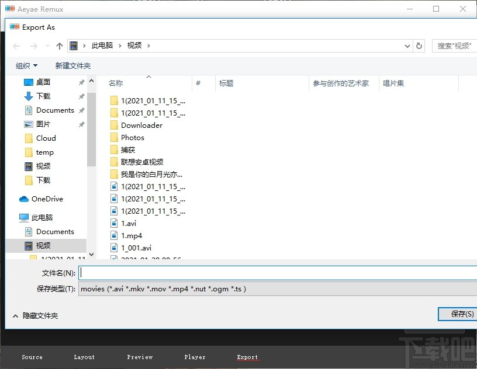Viewport: 477px width, 369px height.
Task: Create a new folder with 新建文件夹
Action: pos(73,65)
